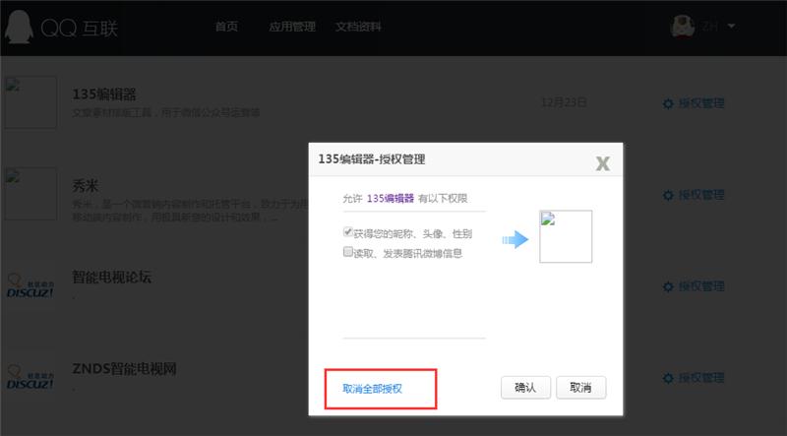Screen dimensions: 787x436
Task: Click gear icon beside 135编辑器 授权管理
Action: [668, 104]
